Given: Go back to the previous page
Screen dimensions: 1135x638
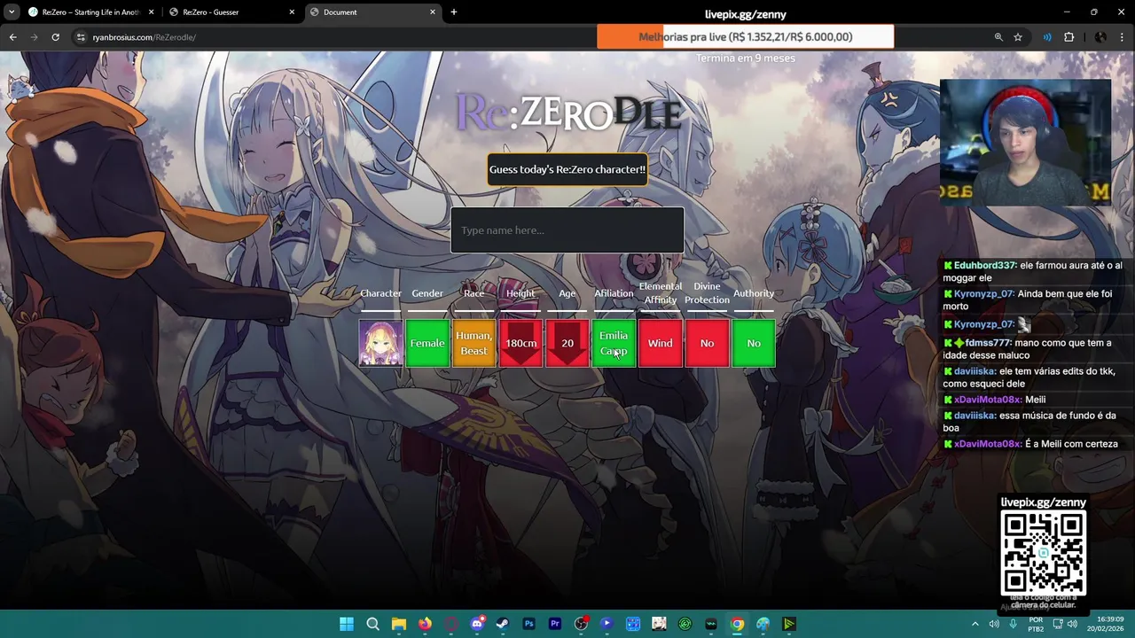Looking at the screenshot, I should pyautogui.click(x=12, y=37).
